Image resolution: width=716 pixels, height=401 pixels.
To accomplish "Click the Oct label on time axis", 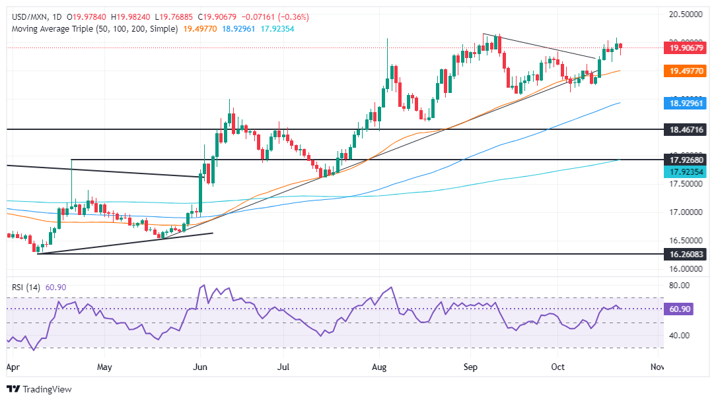I will (557, 367).
